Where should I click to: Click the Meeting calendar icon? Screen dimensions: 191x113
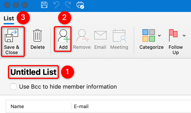[119, 36]
